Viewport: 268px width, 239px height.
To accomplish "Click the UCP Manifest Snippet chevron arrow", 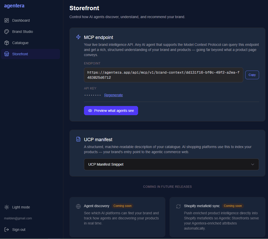I will coord(253,164).
